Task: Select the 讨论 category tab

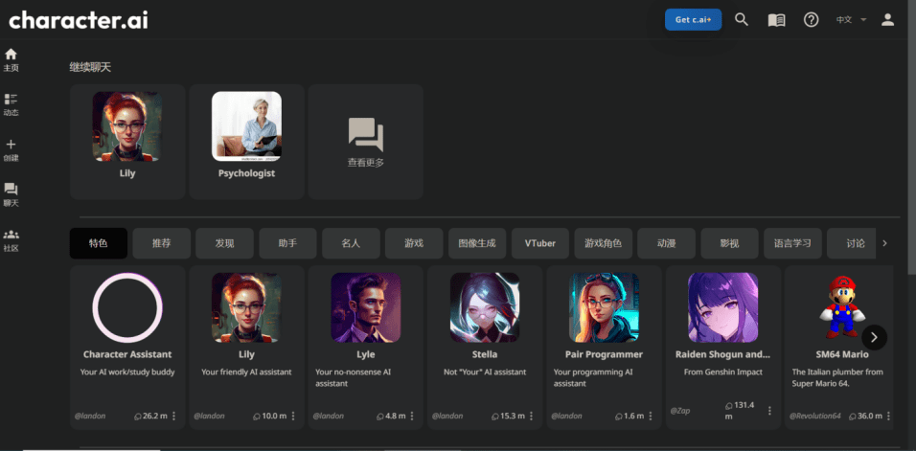Action: (x=851, y=243)
